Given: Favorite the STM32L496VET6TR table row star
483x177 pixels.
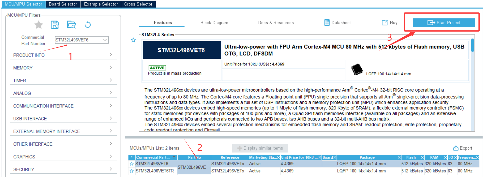Looking at the screenshot, I should click(132, 171).
